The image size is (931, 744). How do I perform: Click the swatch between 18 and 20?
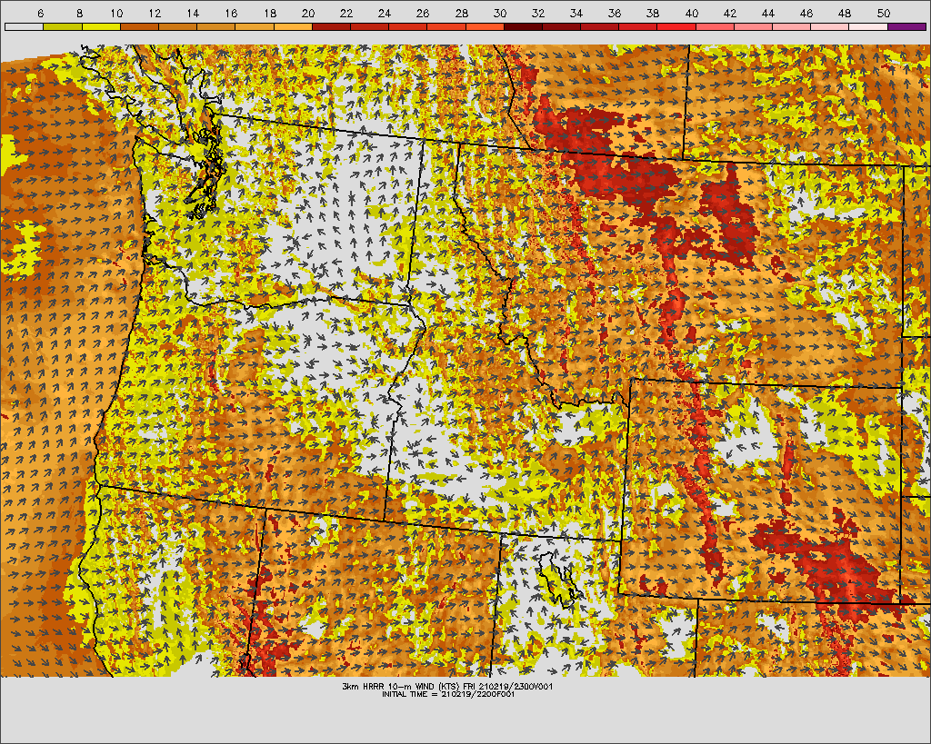293,26
